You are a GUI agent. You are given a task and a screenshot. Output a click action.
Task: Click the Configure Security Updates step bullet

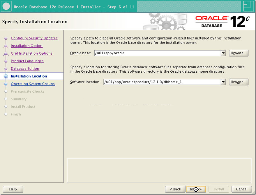click(6, 38)
